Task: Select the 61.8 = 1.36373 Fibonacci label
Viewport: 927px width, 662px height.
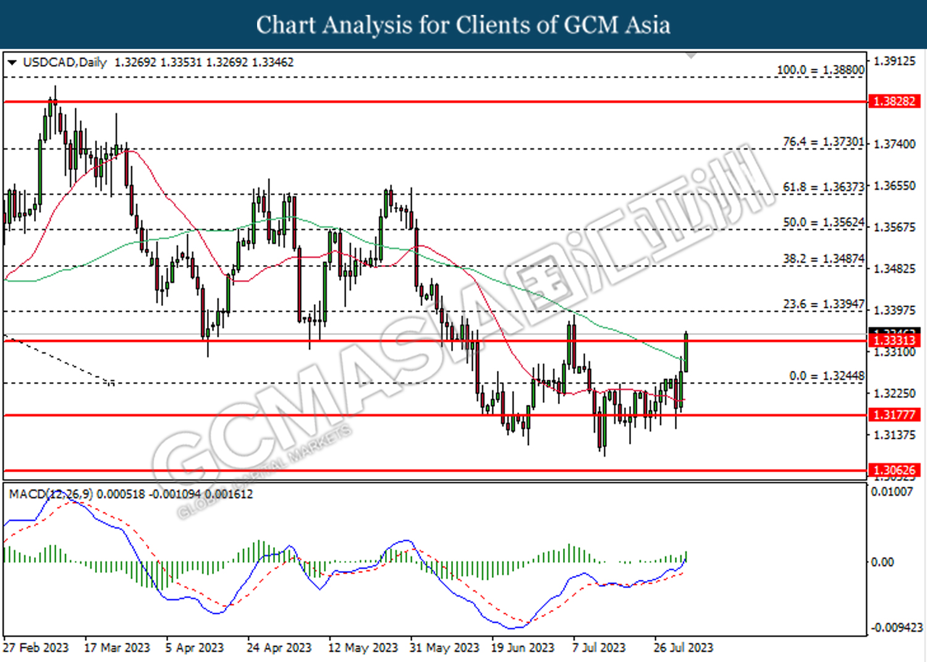Action: (823, 187)
